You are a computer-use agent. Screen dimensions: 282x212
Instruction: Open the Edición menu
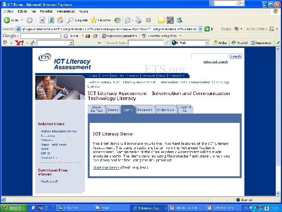point(22,11)
